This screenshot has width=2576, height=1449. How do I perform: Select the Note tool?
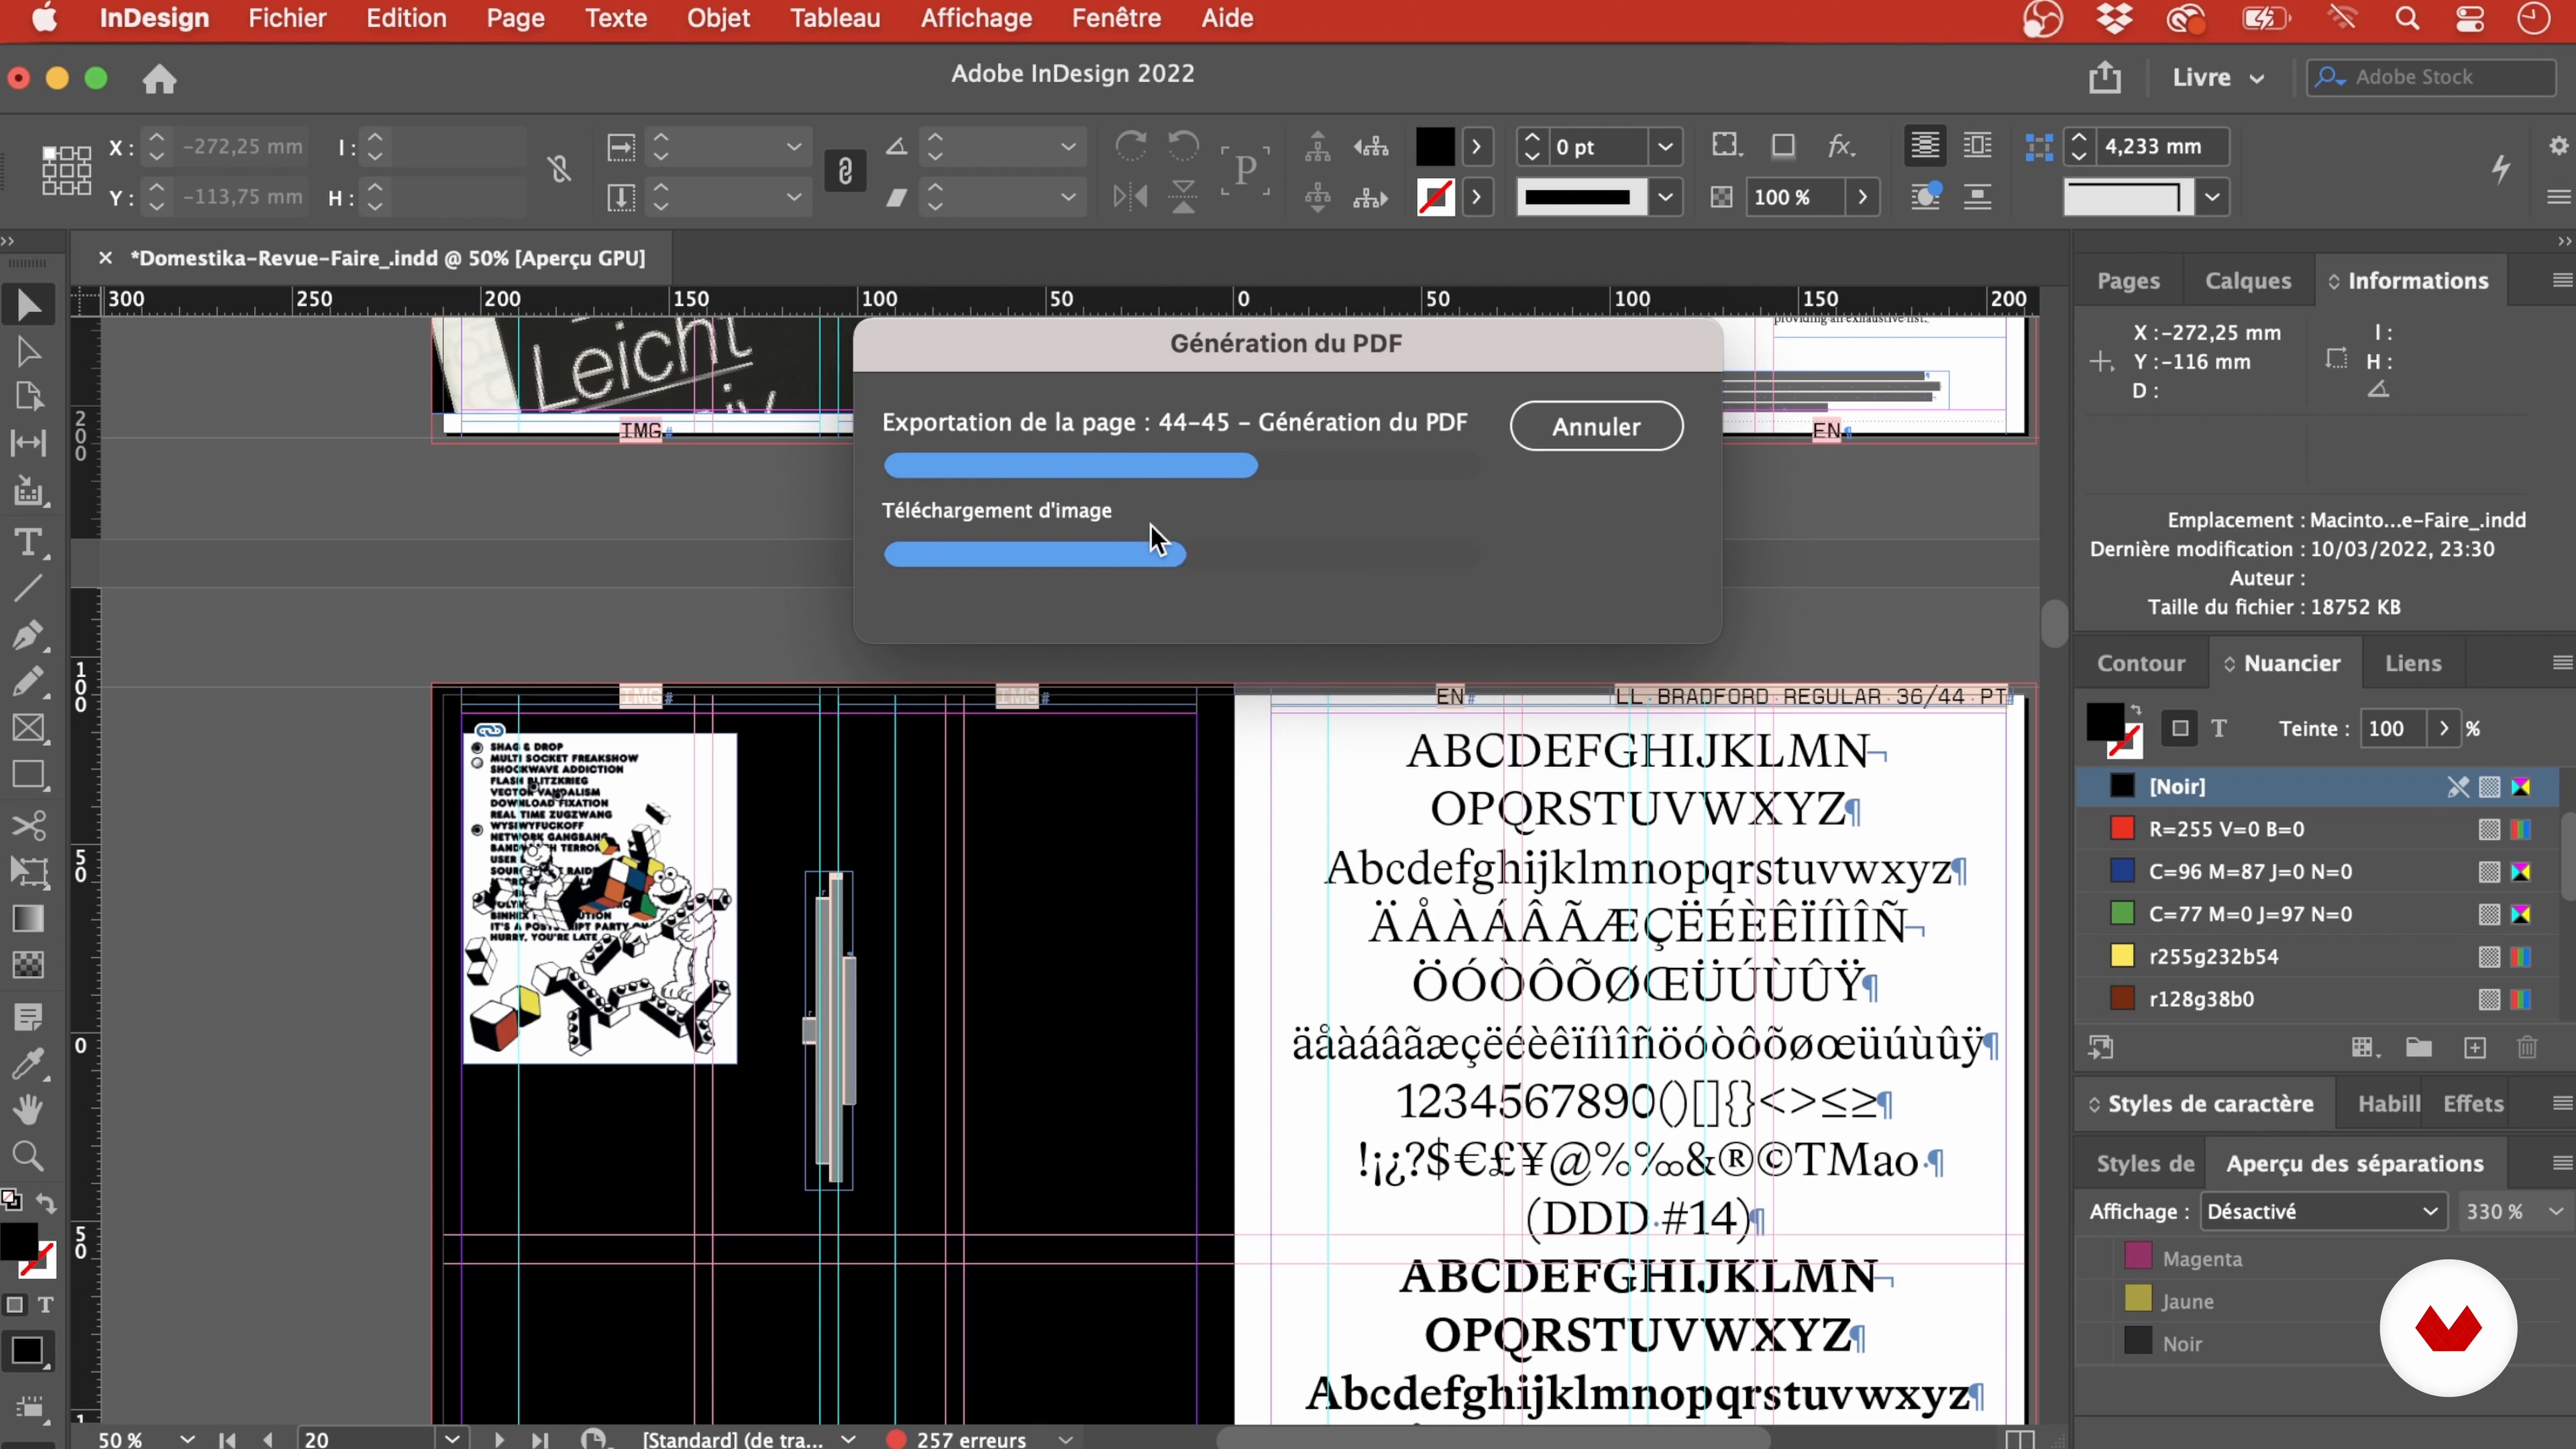tap(28, 1018)
